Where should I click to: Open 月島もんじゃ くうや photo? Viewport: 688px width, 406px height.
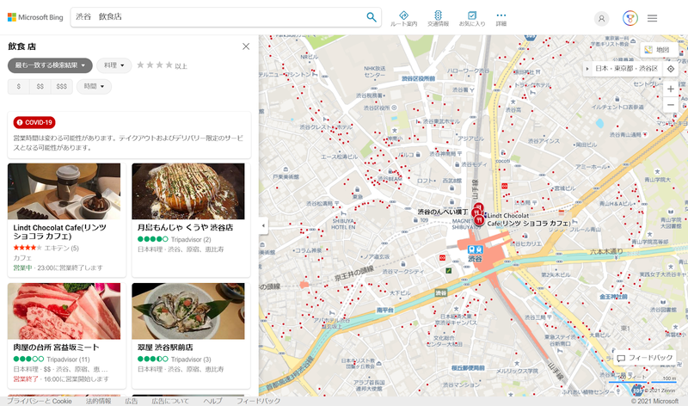click(188, 191)
